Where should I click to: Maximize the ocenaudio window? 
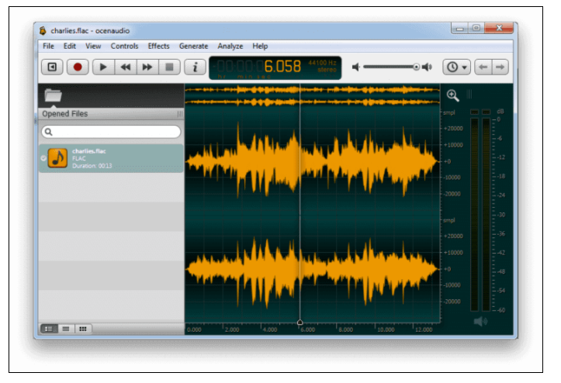click(476, 28)
